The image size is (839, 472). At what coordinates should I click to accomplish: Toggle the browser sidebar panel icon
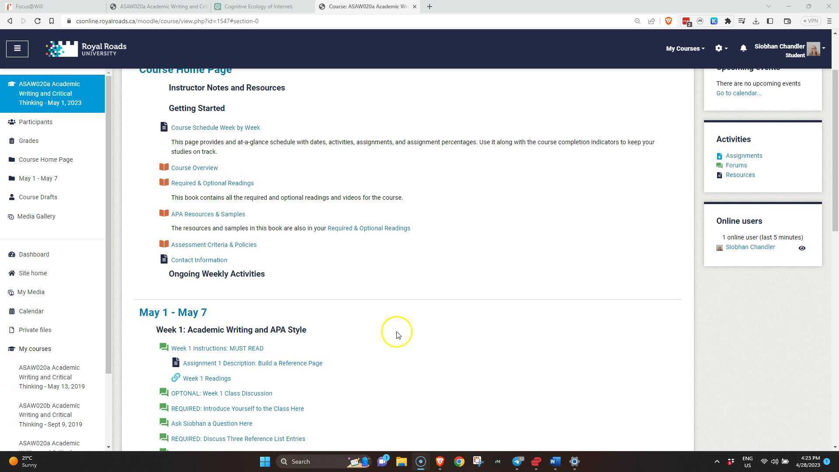click(x=770, y=21)
